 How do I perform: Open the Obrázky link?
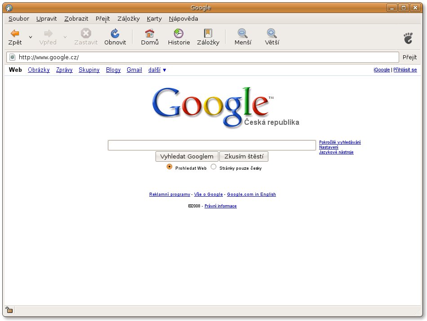coord(39,70)
